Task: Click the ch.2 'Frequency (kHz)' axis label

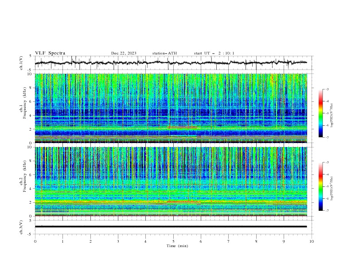Action: 25,176
